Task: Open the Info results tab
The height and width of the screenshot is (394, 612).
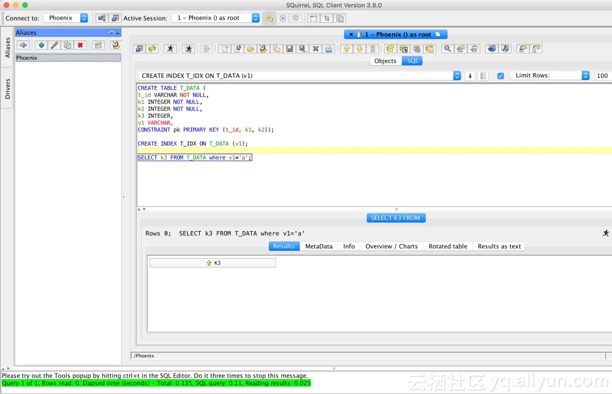Action: [349, 246]
